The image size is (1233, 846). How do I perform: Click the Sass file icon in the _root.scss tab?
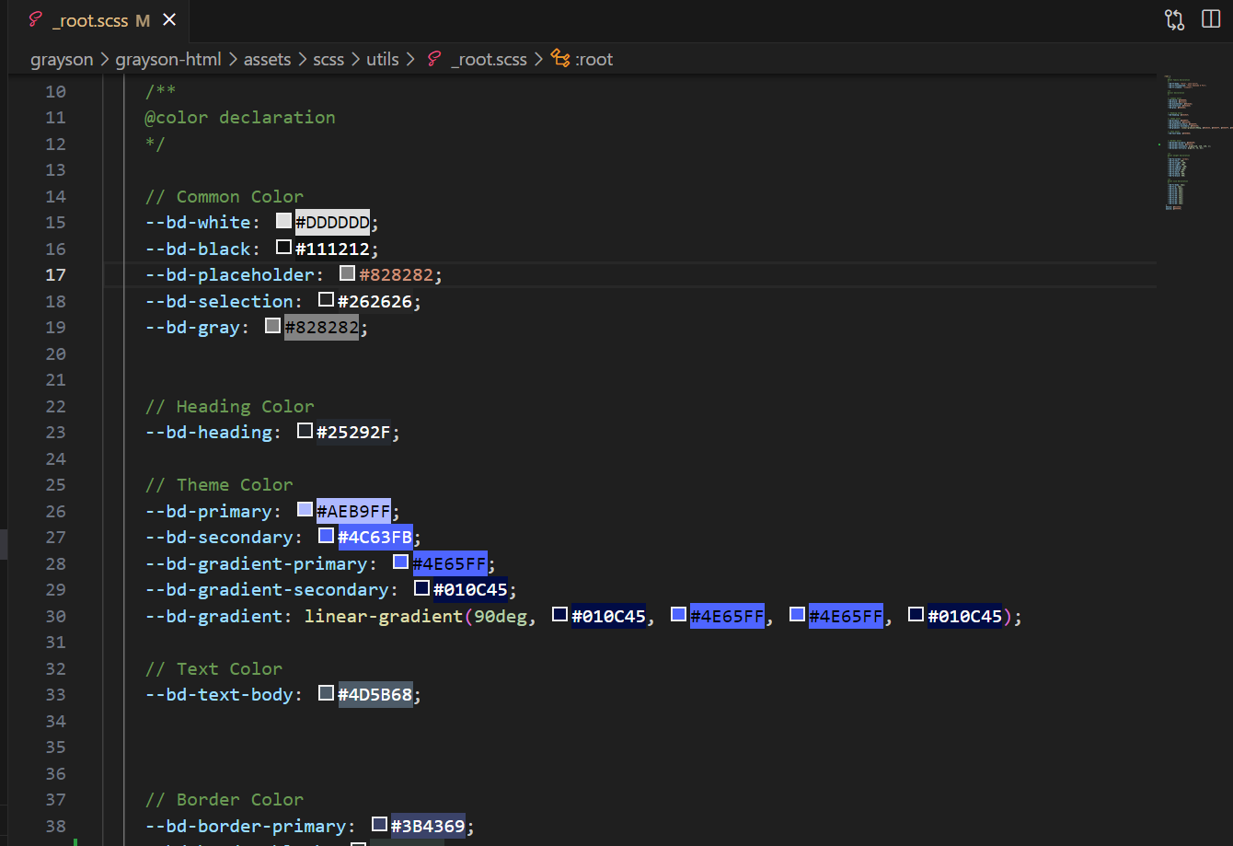click(35, 20)
